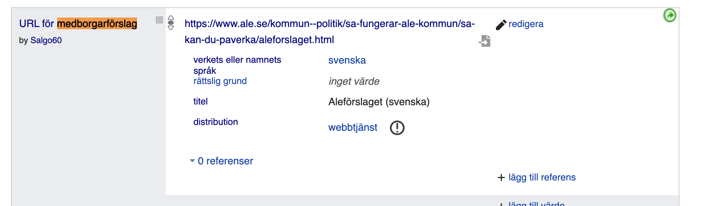The image size is (719, 206).
Task: Open the statement rank selector icon
Action: [x=171, y=23]
